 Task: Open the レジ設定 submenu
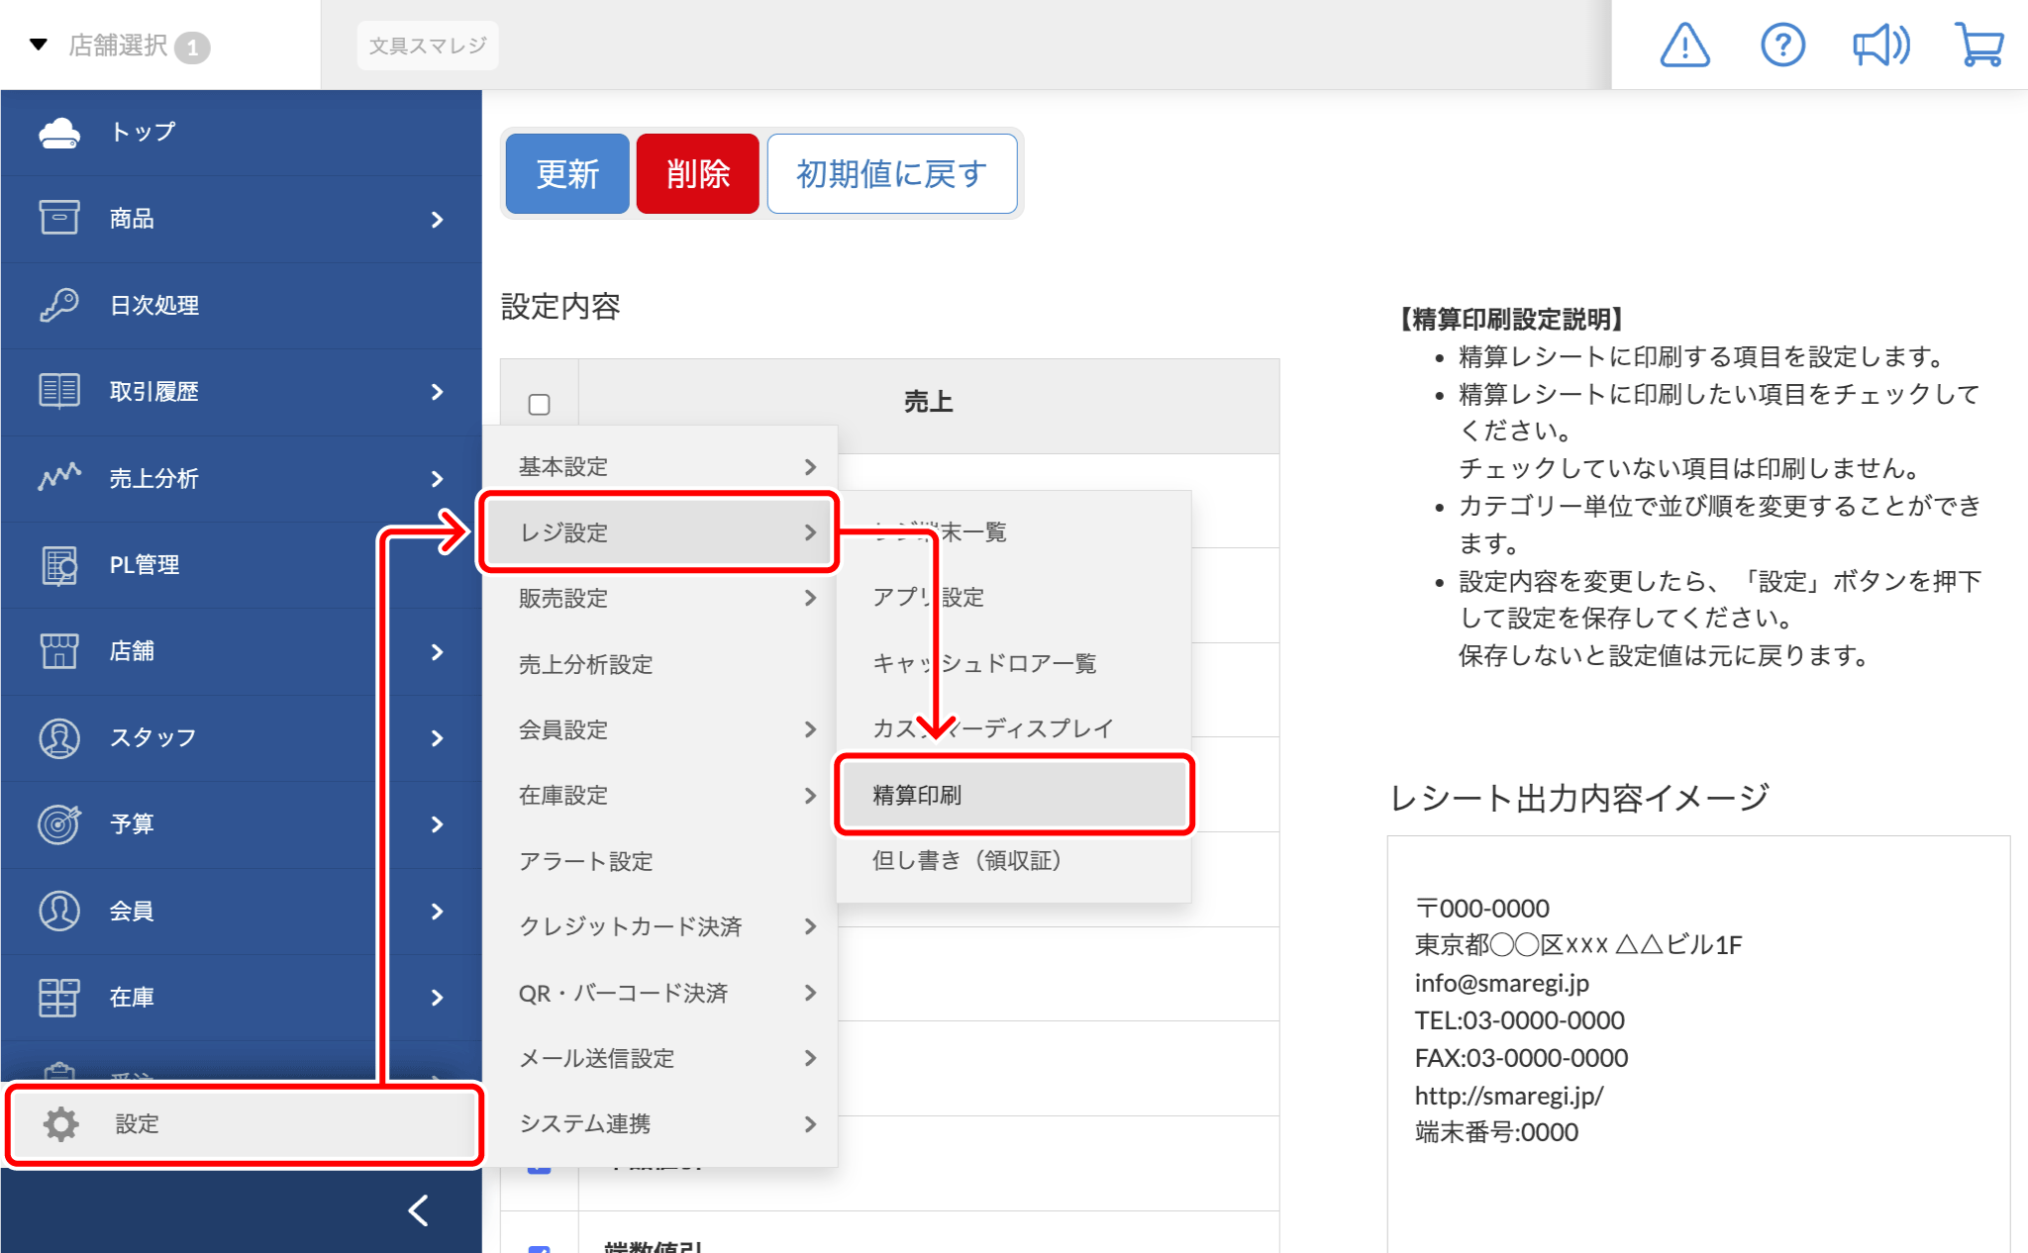pos(660,532)
